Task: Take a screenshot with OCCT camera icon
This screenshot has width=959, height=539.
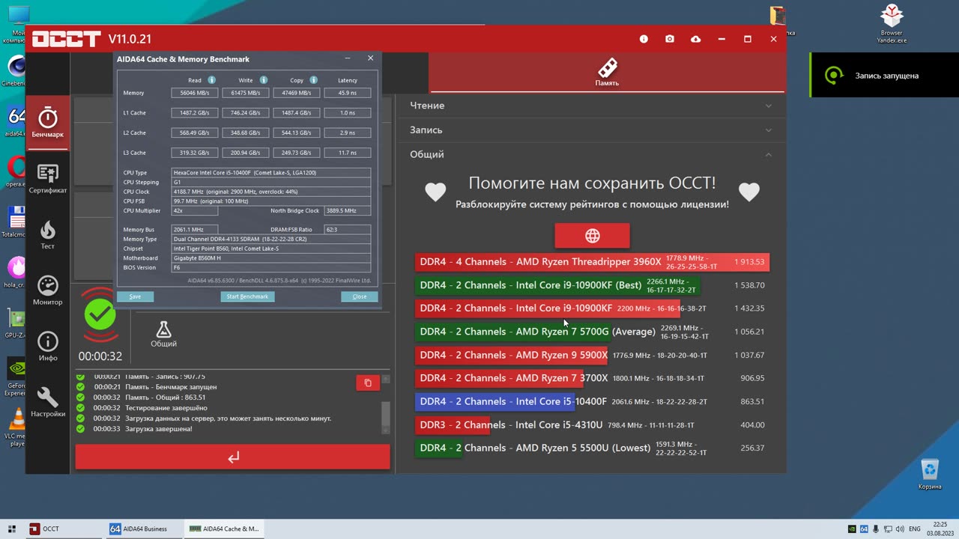Action: (670, 39)
